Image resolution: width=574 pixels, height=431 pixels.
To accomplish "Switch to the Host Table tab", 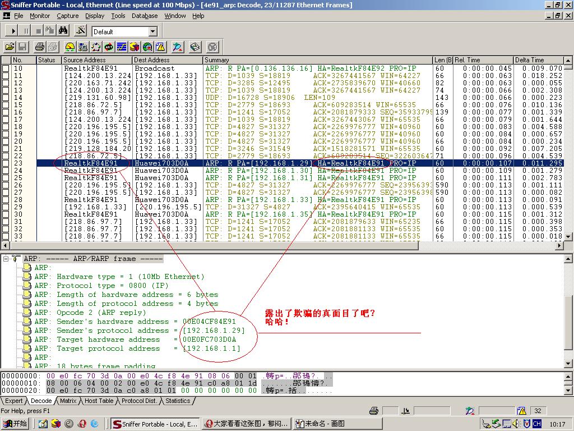I will [99, 401].
